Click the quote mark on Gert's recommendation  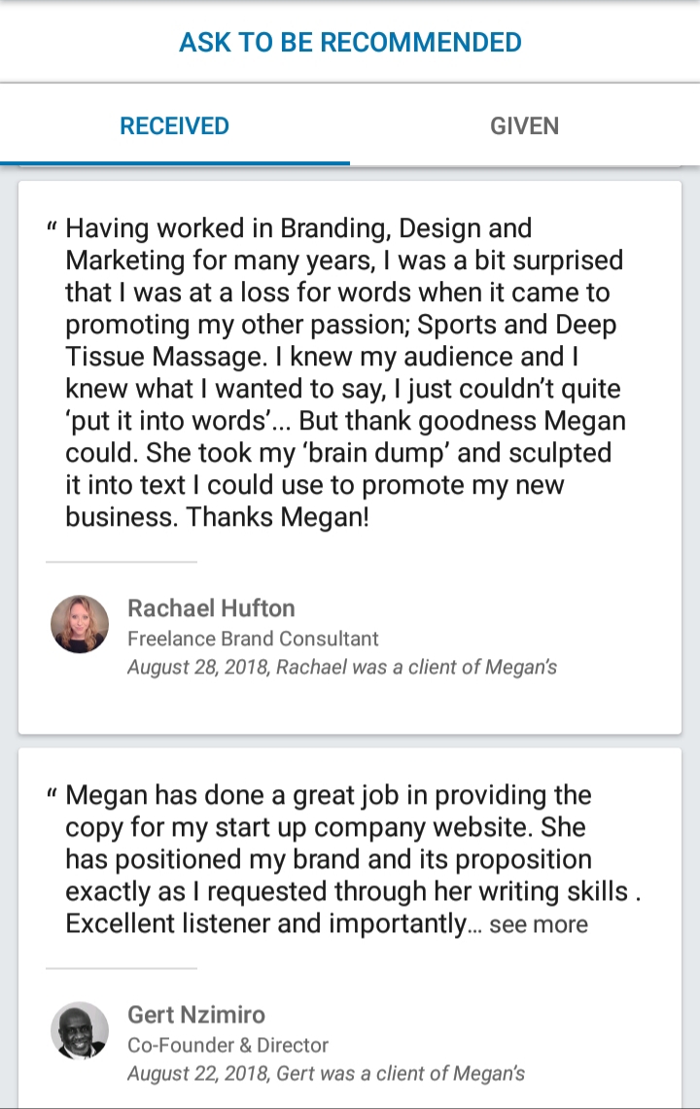[x=52, y=797]
